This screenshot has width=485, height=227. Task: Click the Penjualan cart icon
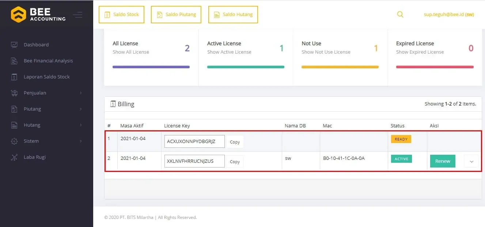[x=14, y=93]
